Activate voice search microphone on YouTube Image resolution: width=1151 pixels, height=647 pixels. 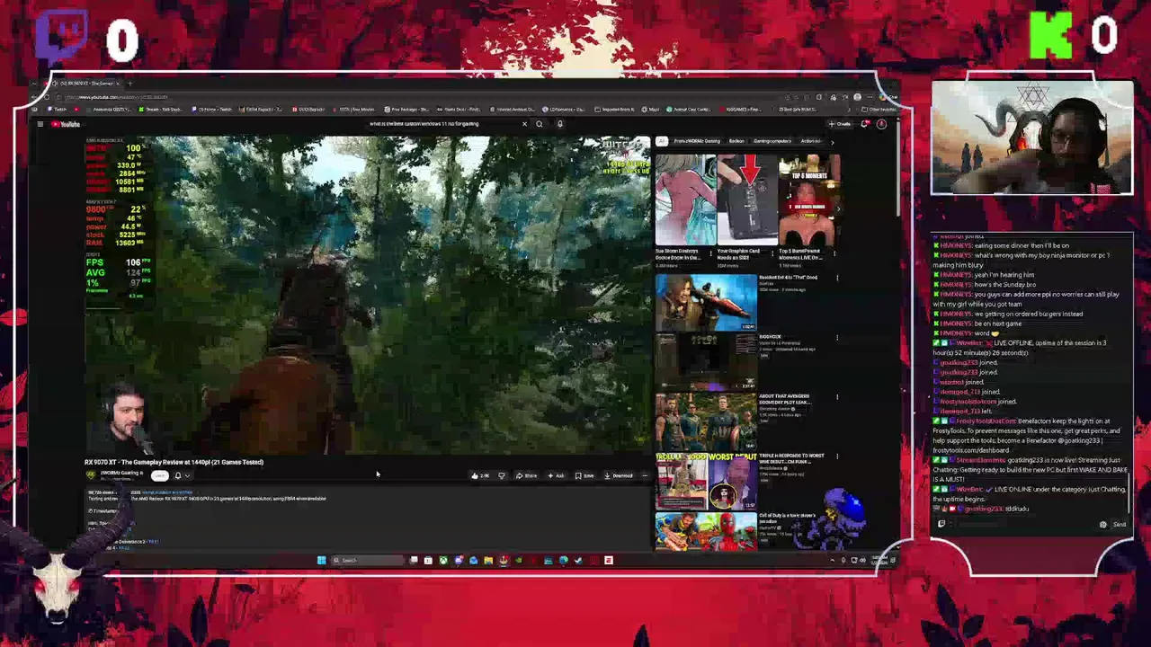560,124
